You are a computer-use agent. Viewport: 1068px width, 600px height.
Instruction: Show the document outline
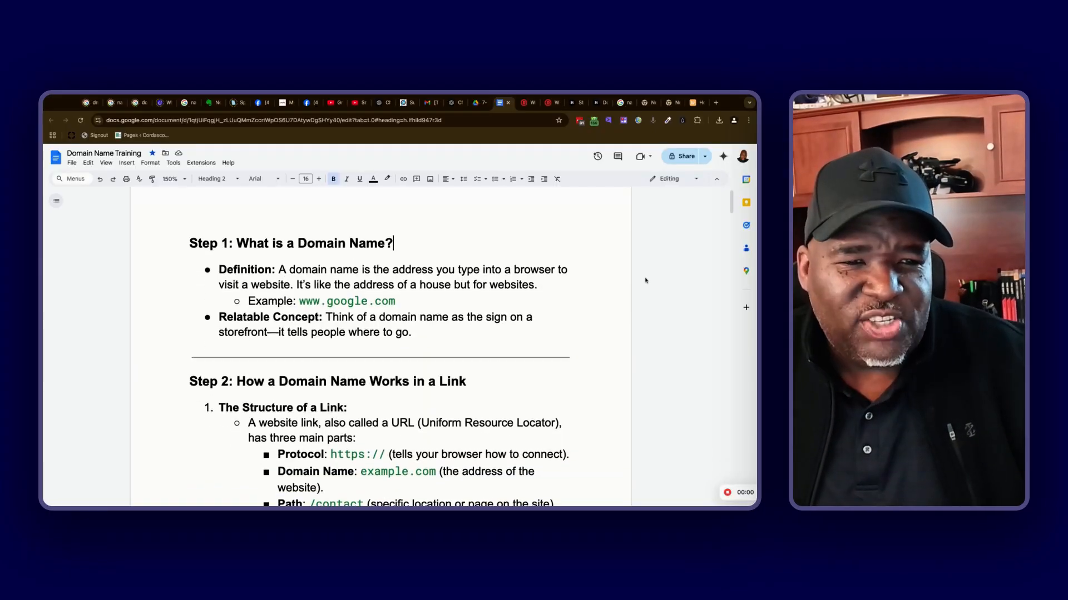(x=56, y=201)
